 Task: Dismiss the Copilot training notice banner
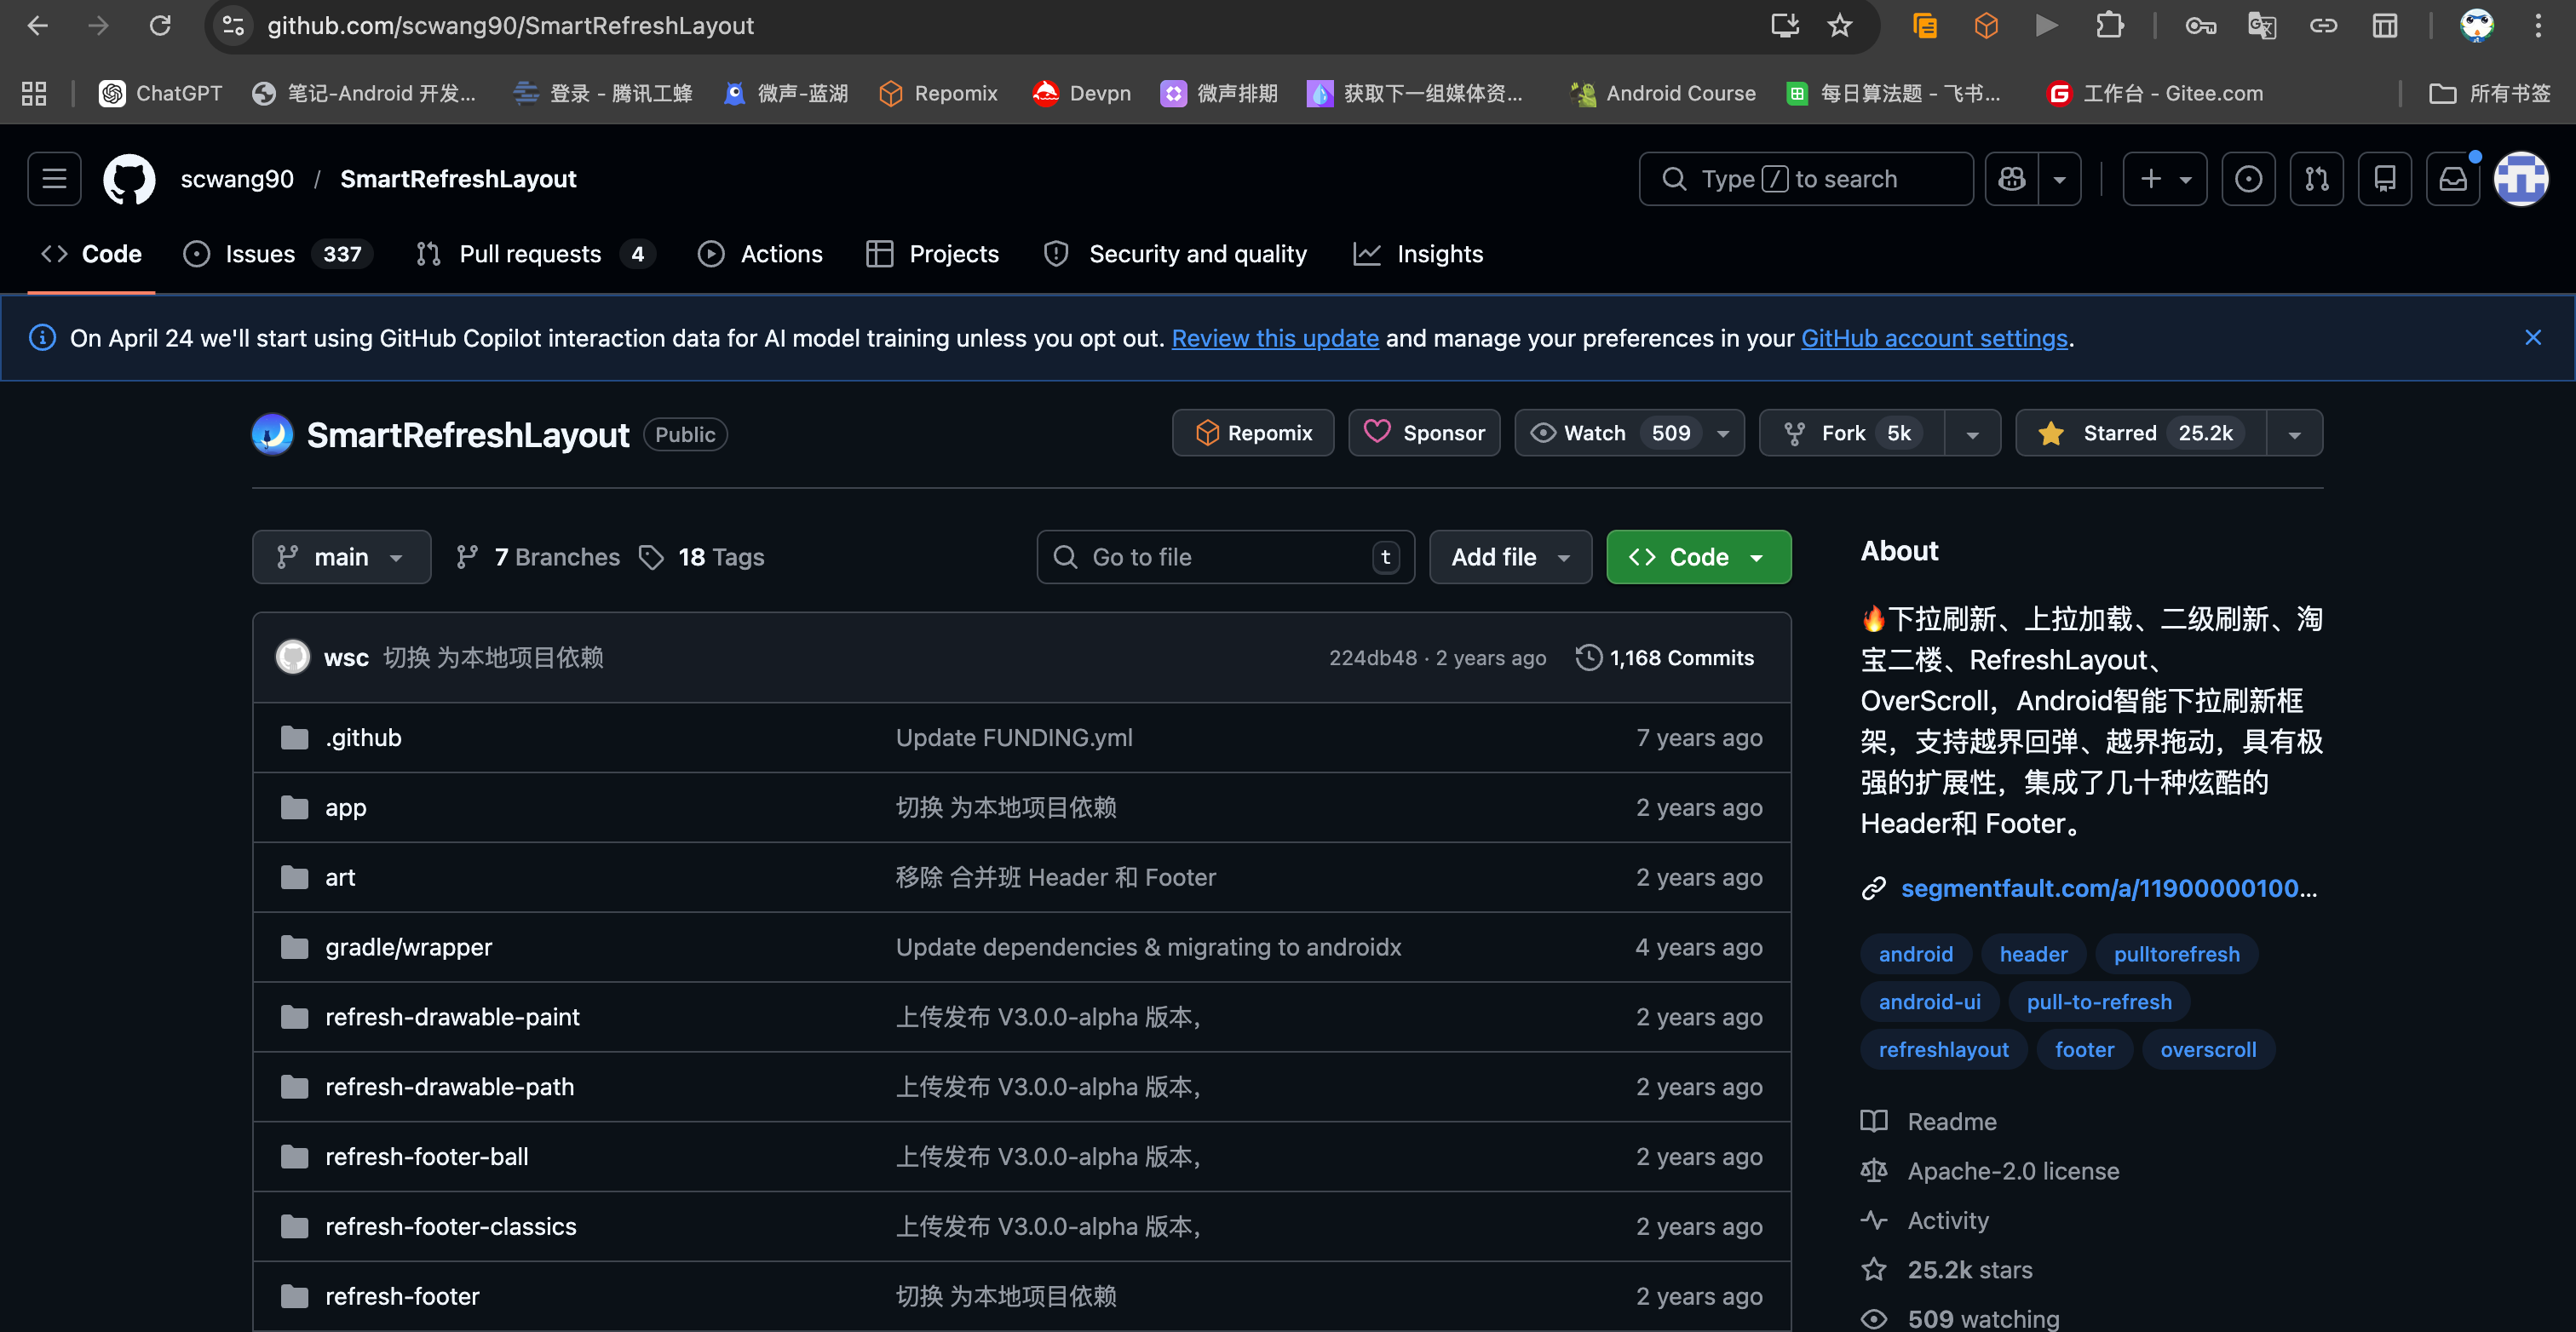point(2532,338)
